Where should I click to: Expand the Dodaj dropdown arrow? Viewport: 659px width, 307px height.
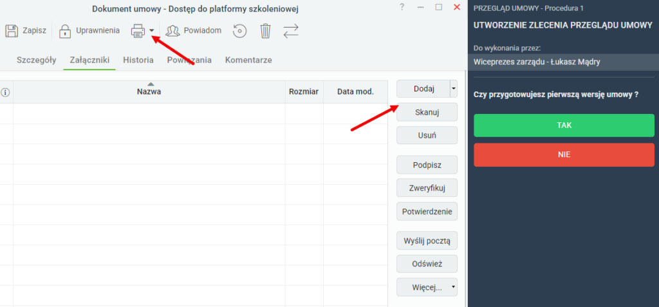point(454,89)
